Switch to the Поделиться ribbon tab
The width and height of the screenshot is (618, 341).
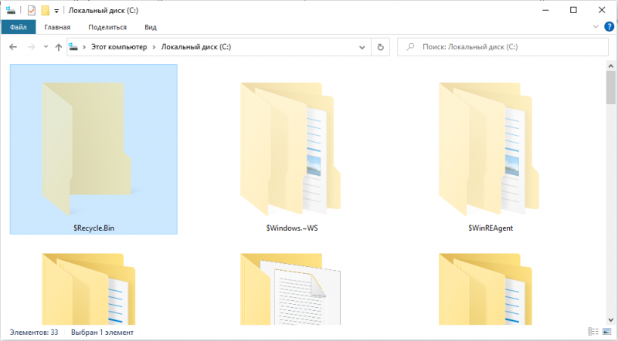(x=107, y=27)
